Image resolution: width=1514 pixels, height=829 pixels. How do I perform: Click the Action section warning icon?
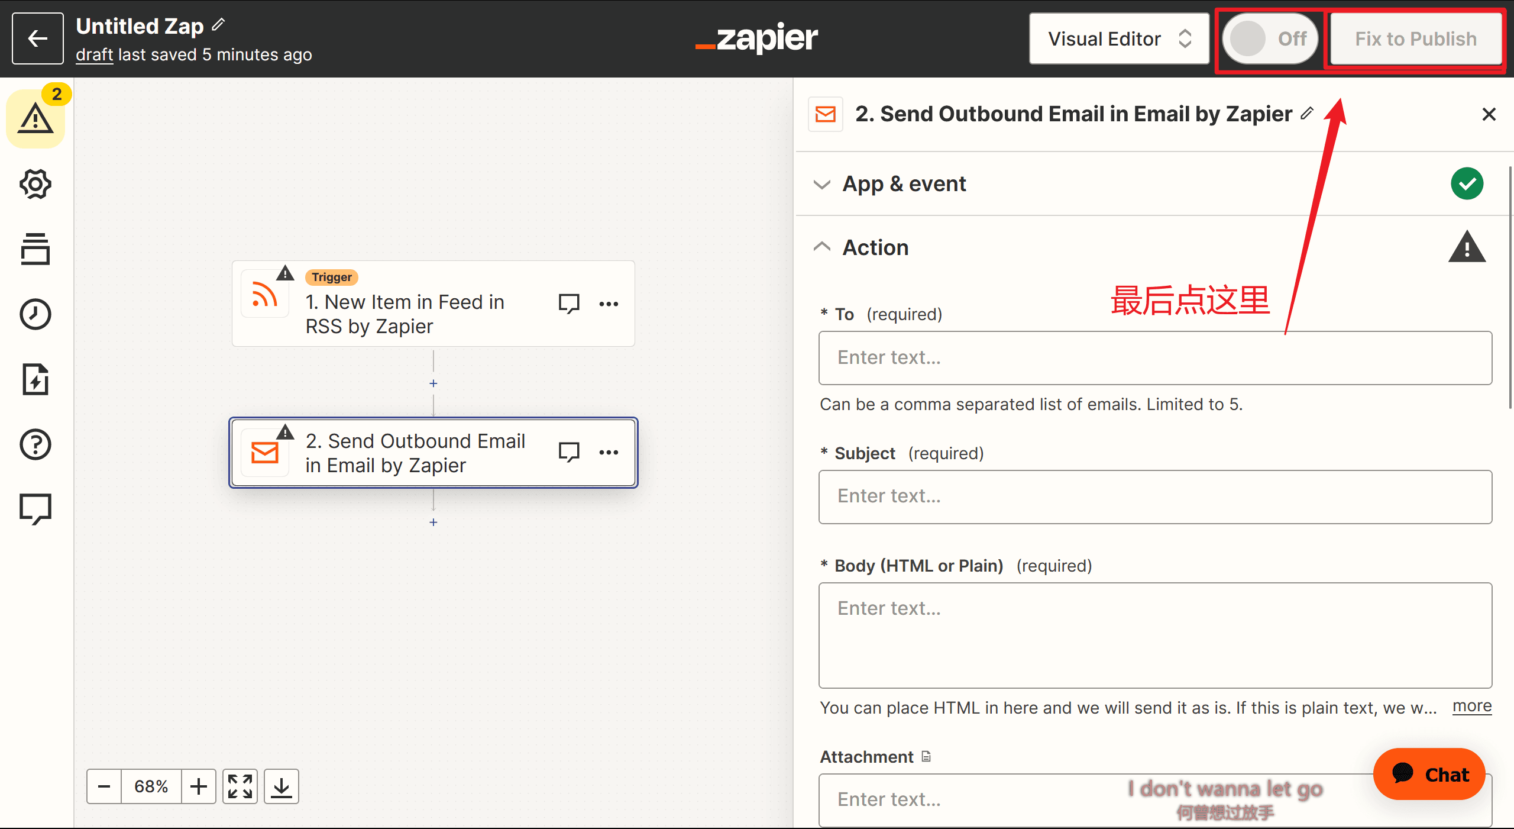coord(1467,247)
